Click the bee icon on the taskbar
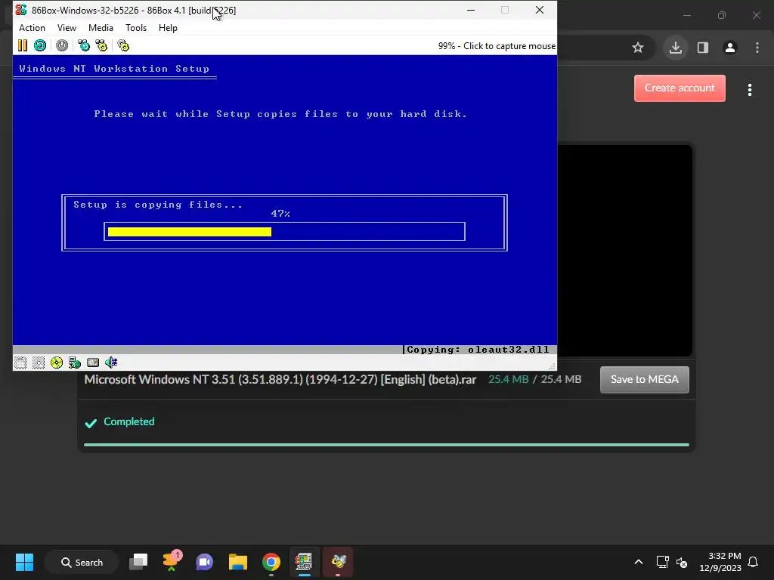The width and height of the screenshot is (774, 580). pos(338,562)
